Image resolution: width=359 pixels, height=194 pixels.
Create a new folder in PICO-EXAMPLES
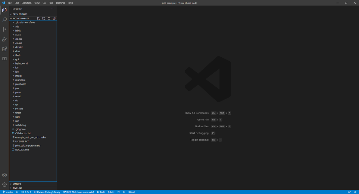[44, 19]
